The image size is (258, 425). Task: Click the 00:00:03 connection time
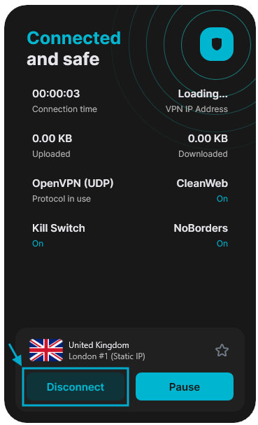56,94
